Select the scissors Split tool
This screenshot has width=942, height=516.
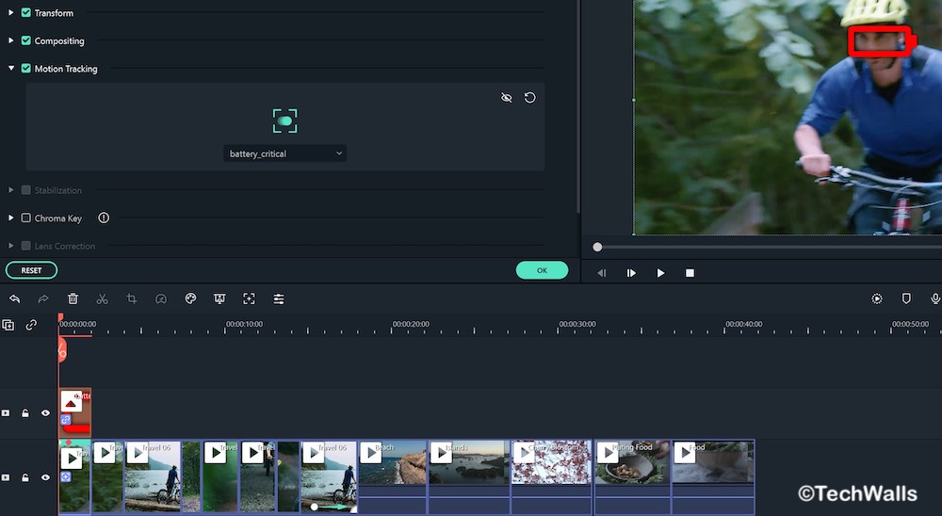click(102, 298)
